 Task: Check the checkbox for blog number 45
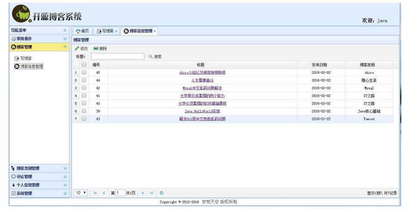tap(84, 72)
